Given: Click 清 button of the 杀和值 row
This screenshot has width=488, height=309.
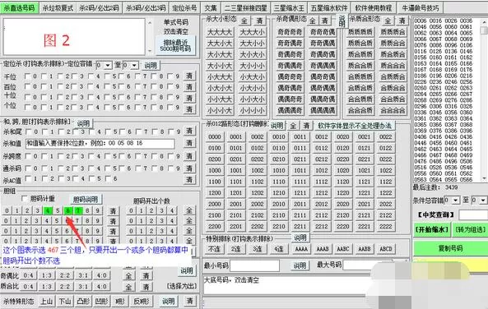Looking at the screenshot, I should 189,143.
